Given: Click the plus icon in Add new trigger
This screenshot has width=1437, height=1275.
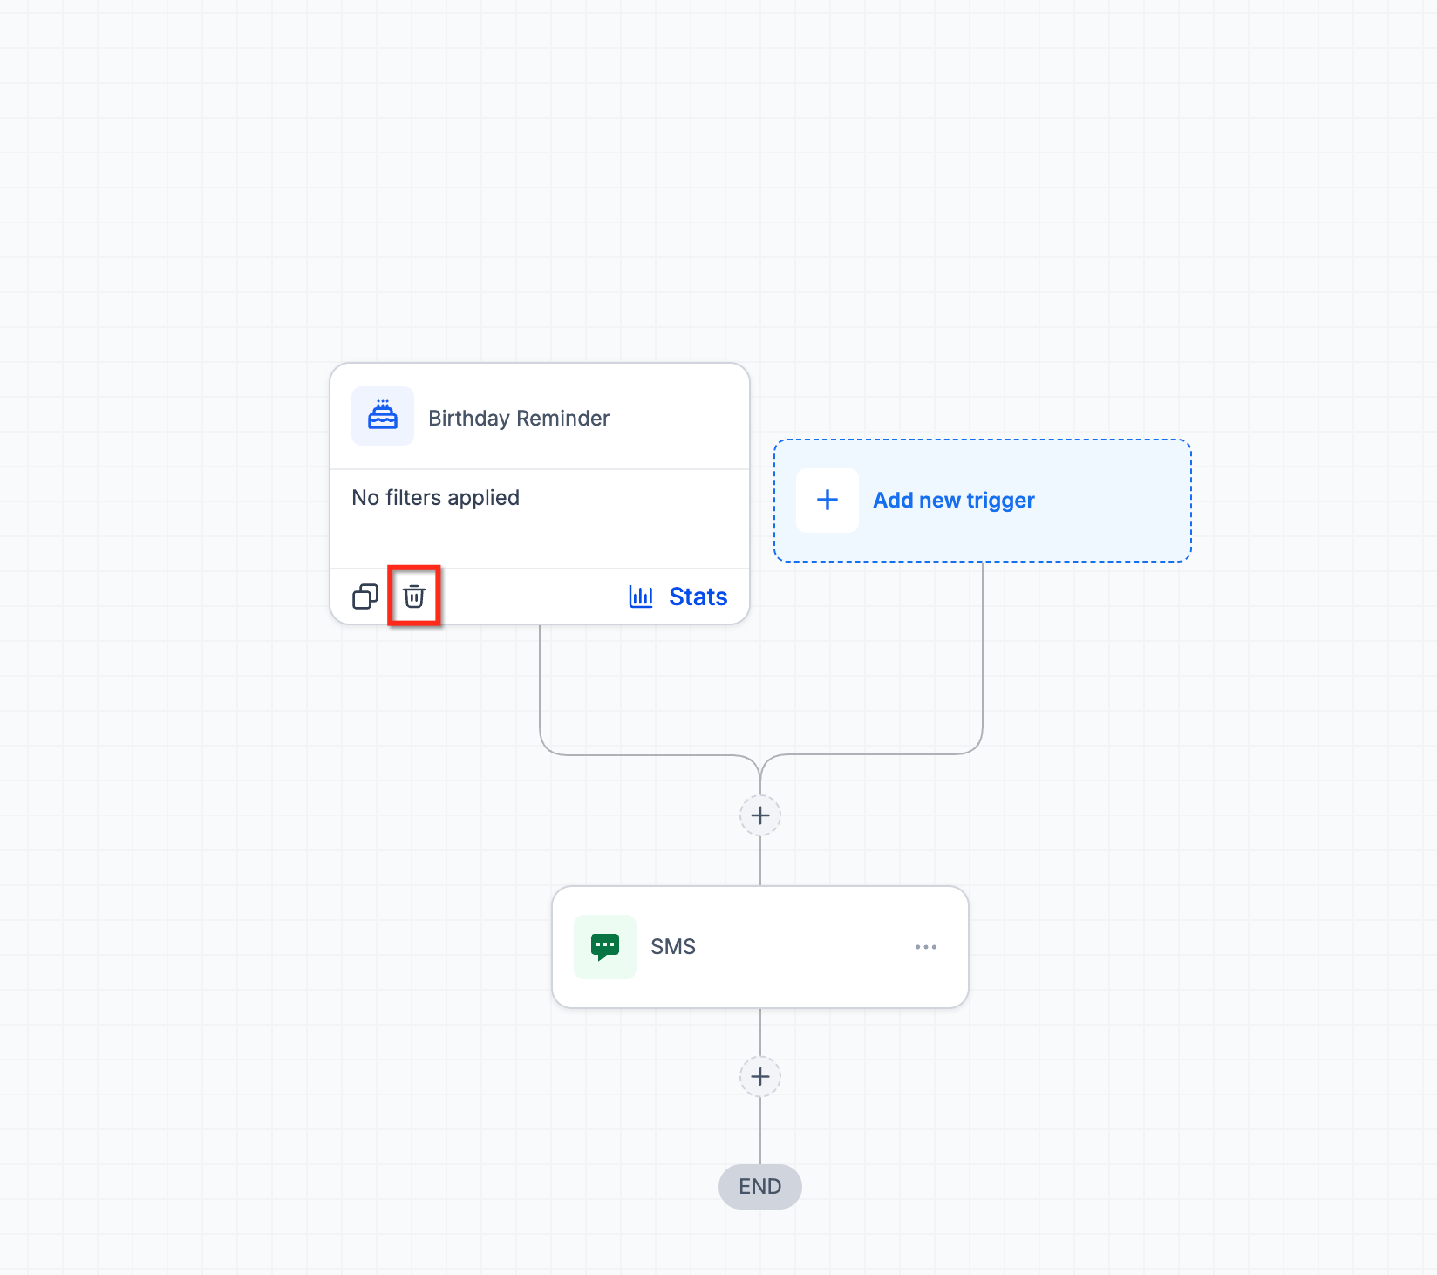Looking at the screenshot, I should pyautogui.click(x=827, y=501).
